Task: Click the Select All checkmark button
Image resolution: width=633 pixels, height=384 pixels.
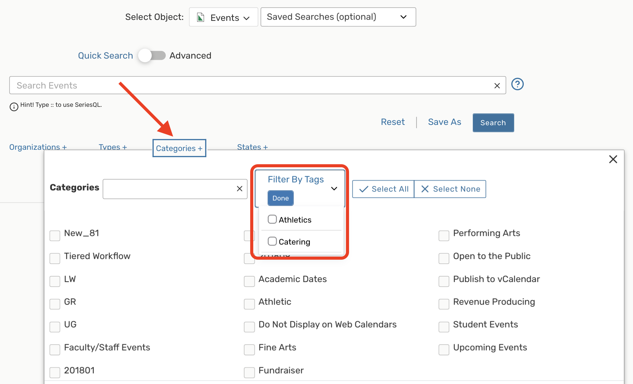Action: pos(383,189)
